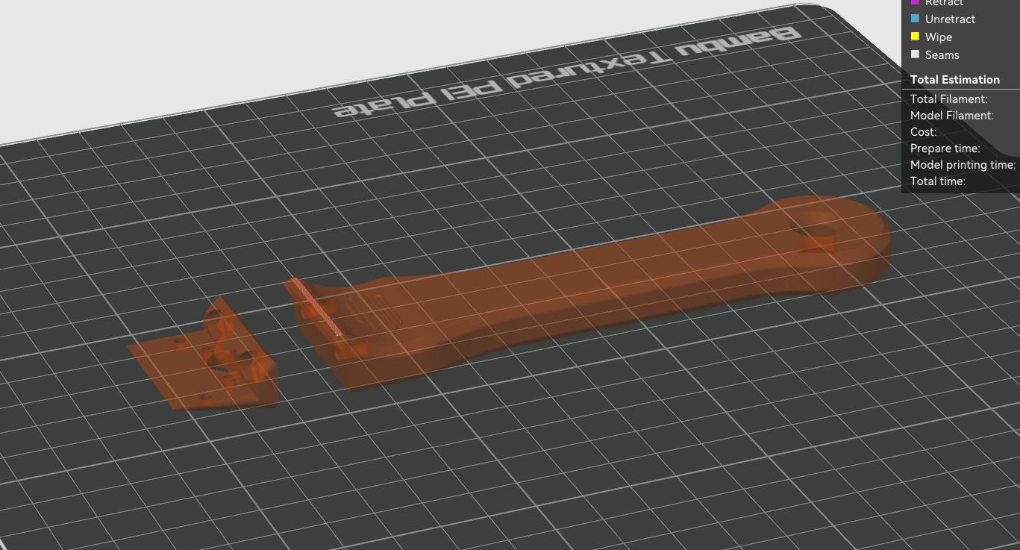This screenshot has height=550, width=1020.
Task: Click the round hole in handle end
Action: click(817, 225)
